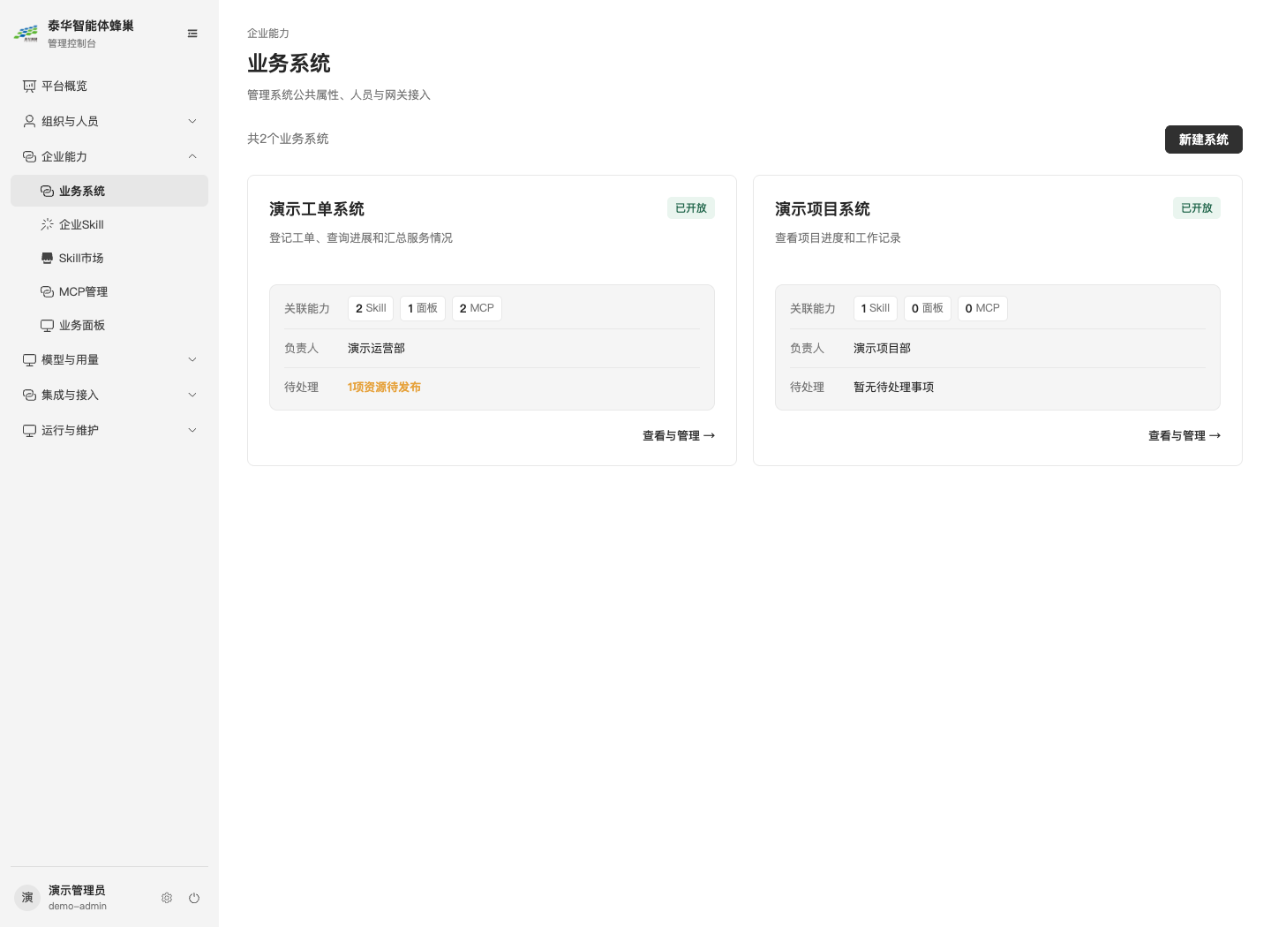Click the 演示项目系统 card title
The height and width of the screenshot is (927, 1271).
point(823,209)
